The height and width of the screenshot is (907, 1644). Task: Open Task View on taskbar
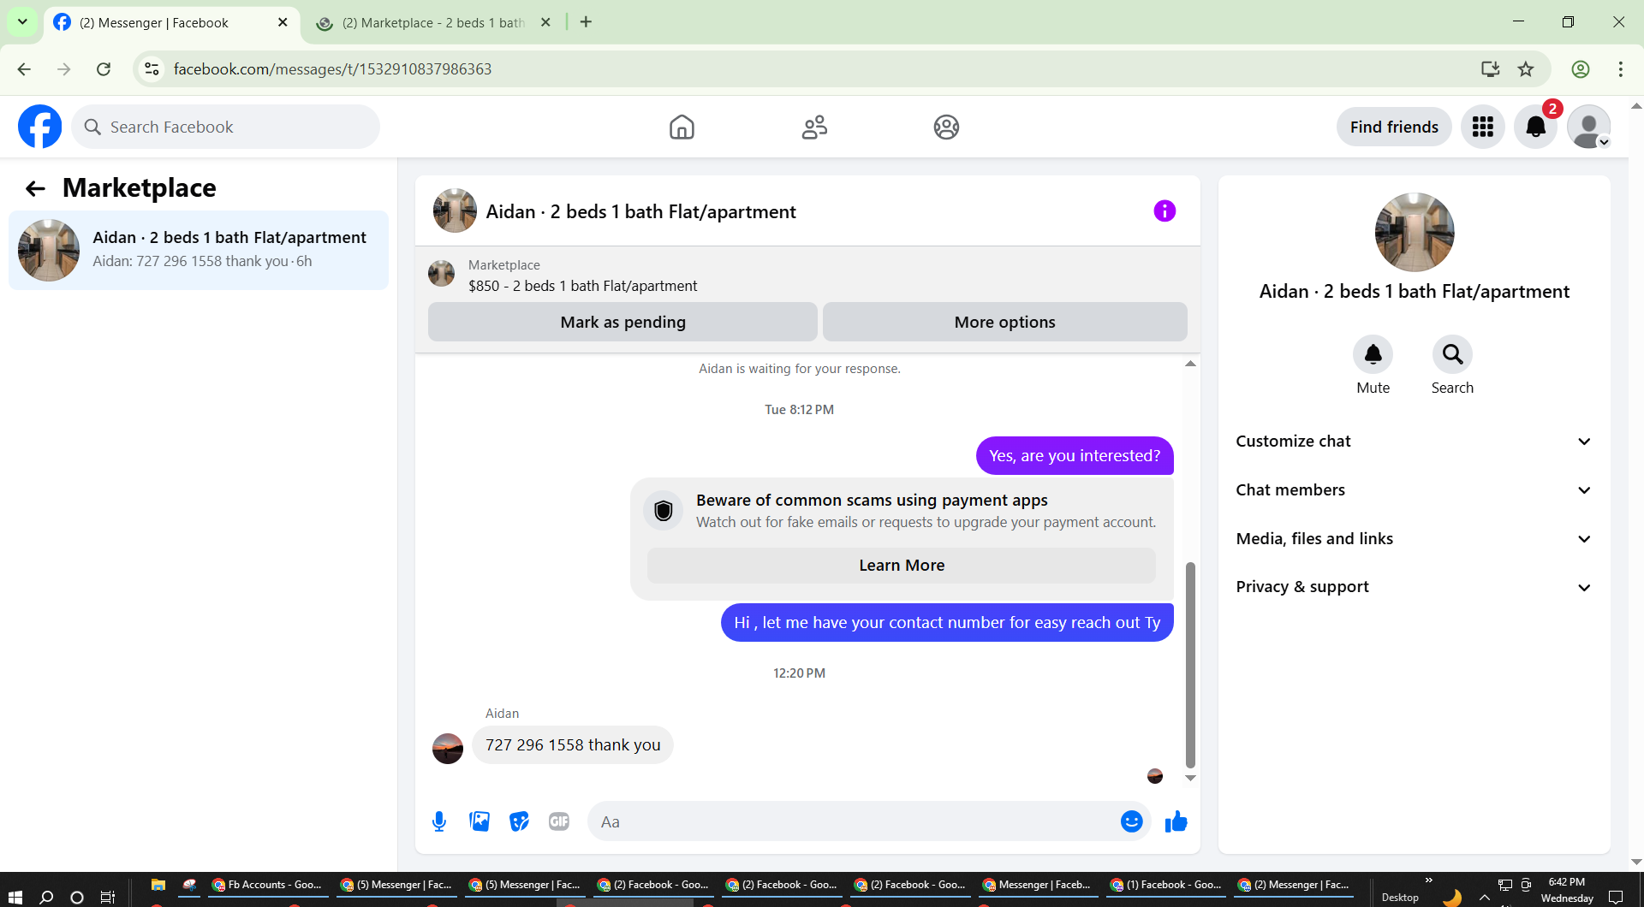click(107, 897)
